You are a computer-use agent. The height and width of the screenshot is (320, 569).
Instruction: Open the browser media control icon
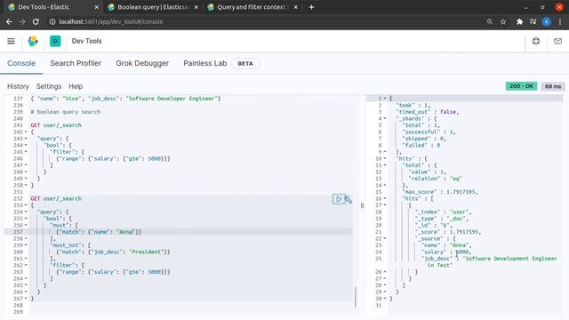[x=533, y=21]
